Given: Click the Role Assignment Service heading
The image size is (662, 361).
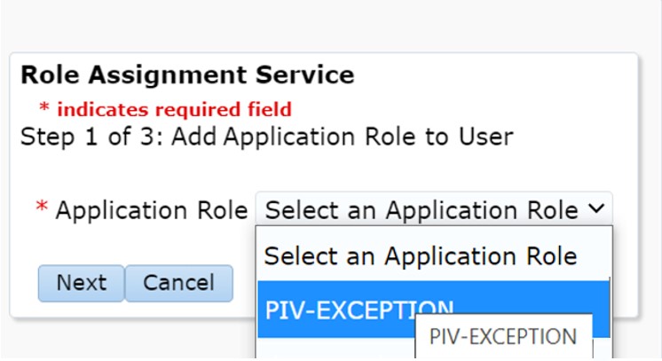Looking at the screenshot, I should (187, 75).
